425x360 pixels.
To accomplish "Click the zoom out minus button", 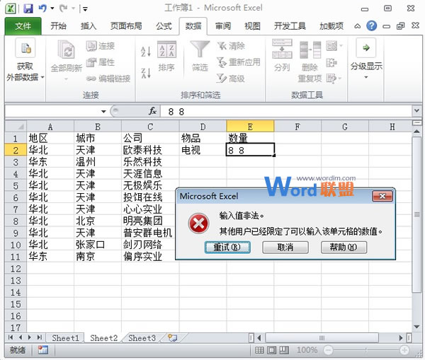I will (328, 350).
